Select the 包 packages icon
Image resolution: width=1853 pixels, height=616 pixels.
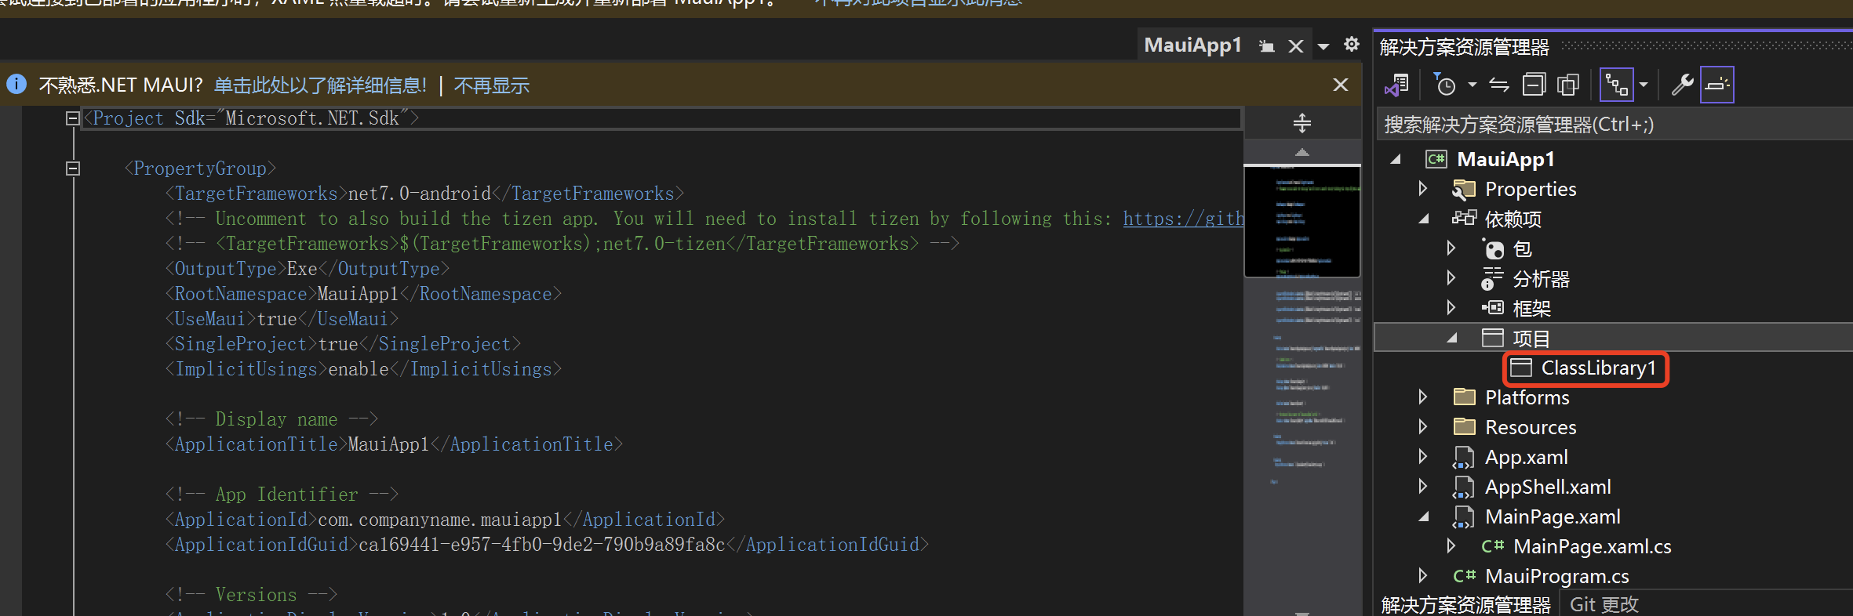tap(1493, 248)
